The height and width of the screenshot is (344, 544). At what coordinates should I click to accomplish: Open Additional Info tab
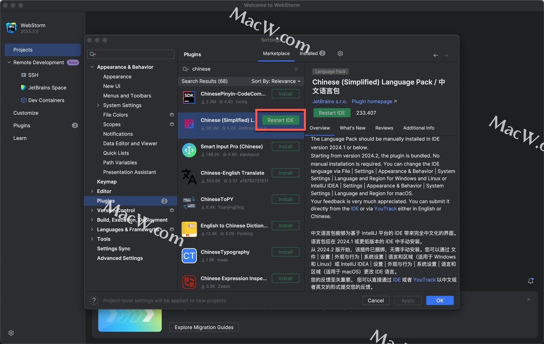418,128
